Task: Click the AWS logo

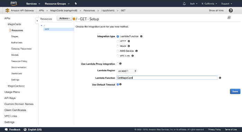Action: [13, 3]
